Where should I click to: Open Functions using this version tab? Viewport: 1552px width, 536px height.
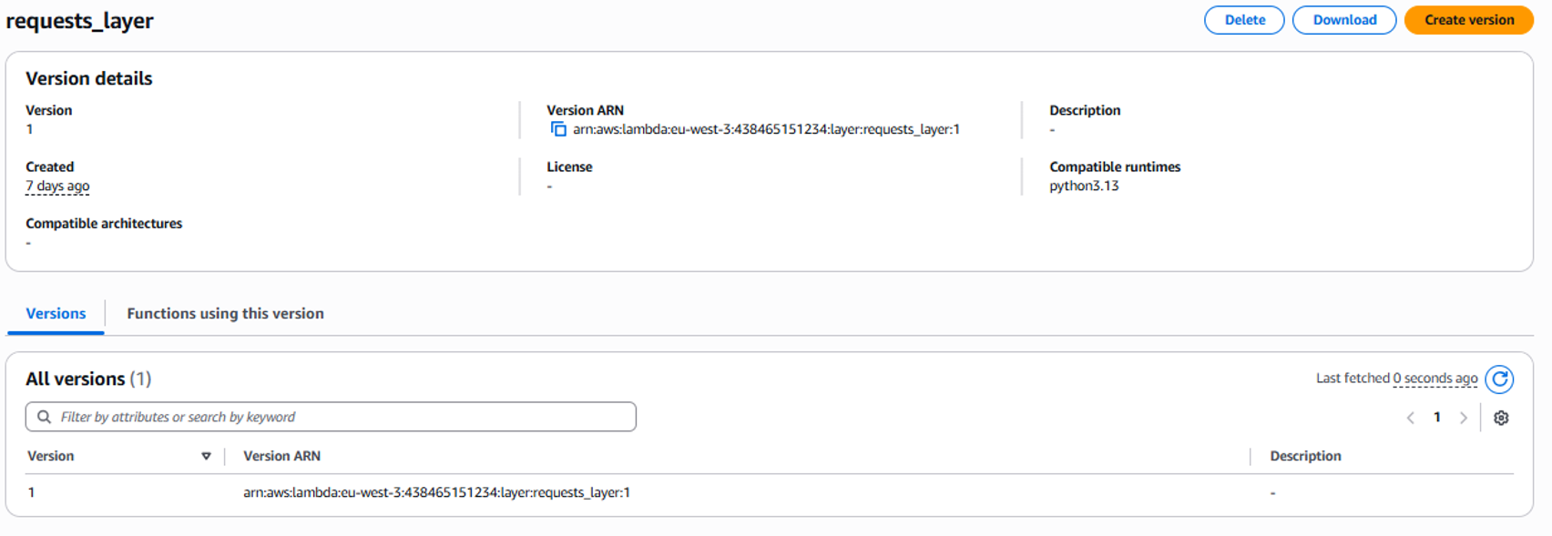225,313
